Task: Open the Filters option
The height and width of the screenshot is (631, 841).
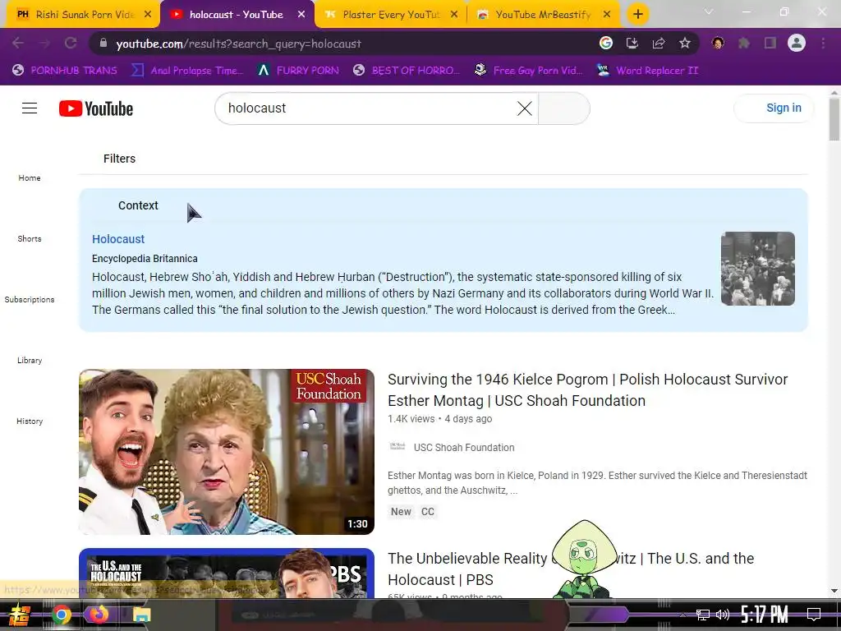Action: (119, 159)
